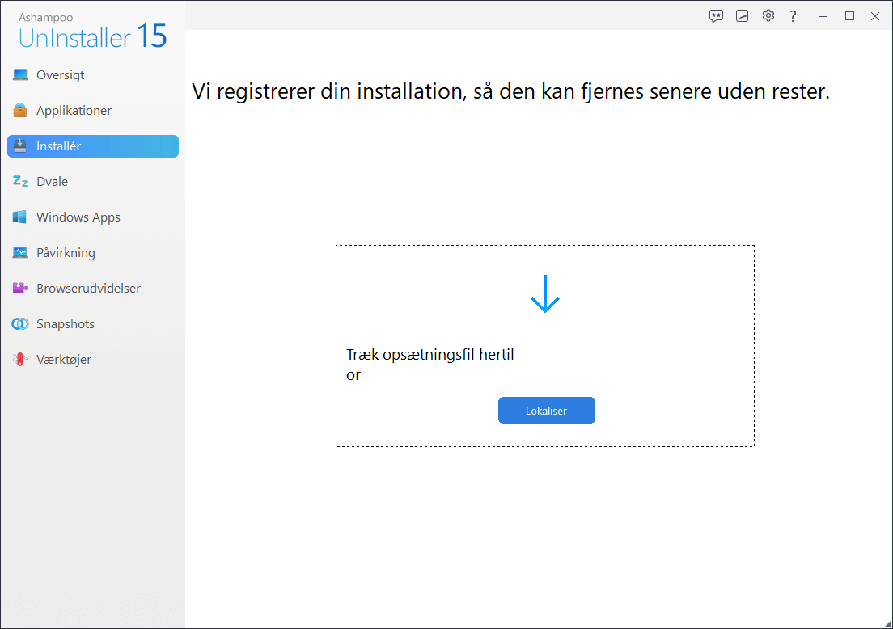This screenshot has width=893, height=629.
Task: Click the Påvirkning graph icon
Action: point(20,253)
